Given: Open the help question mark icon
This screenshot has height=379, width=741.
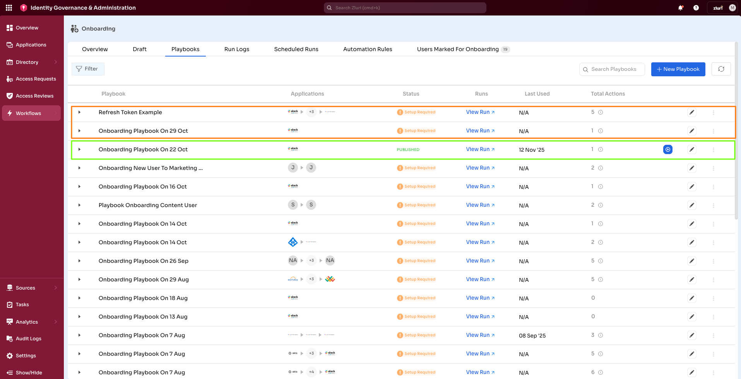Looking at the screenshot, I should [x=696, y=8].
